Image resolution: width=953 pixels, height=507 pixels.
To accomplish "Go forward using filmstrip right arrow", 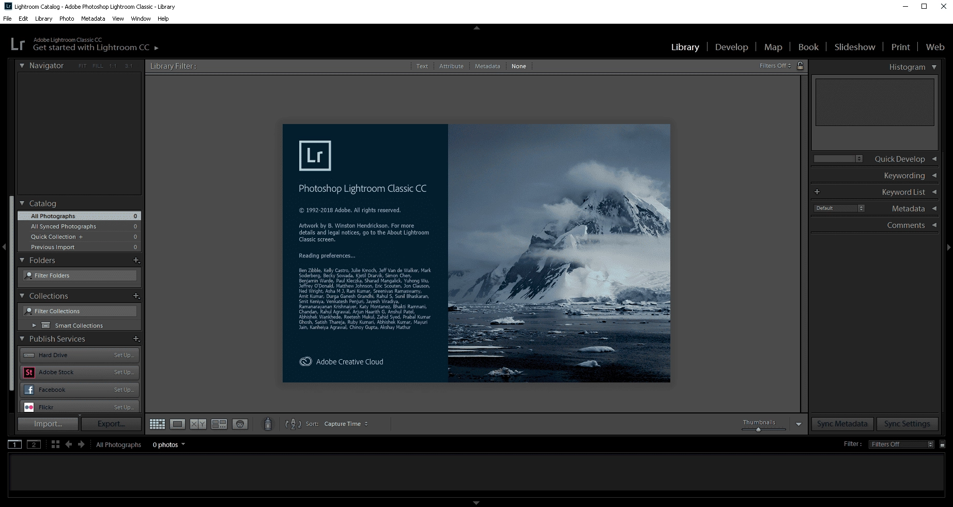I will [x=81, y=444].
